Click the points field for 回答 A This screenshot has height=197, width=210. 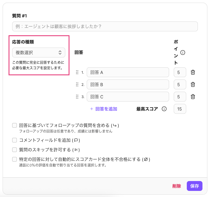180,72
